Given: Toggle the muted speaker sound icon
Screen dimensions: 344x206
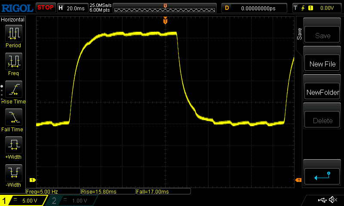Looking at the screenshot, I should [x=333, y=200].
